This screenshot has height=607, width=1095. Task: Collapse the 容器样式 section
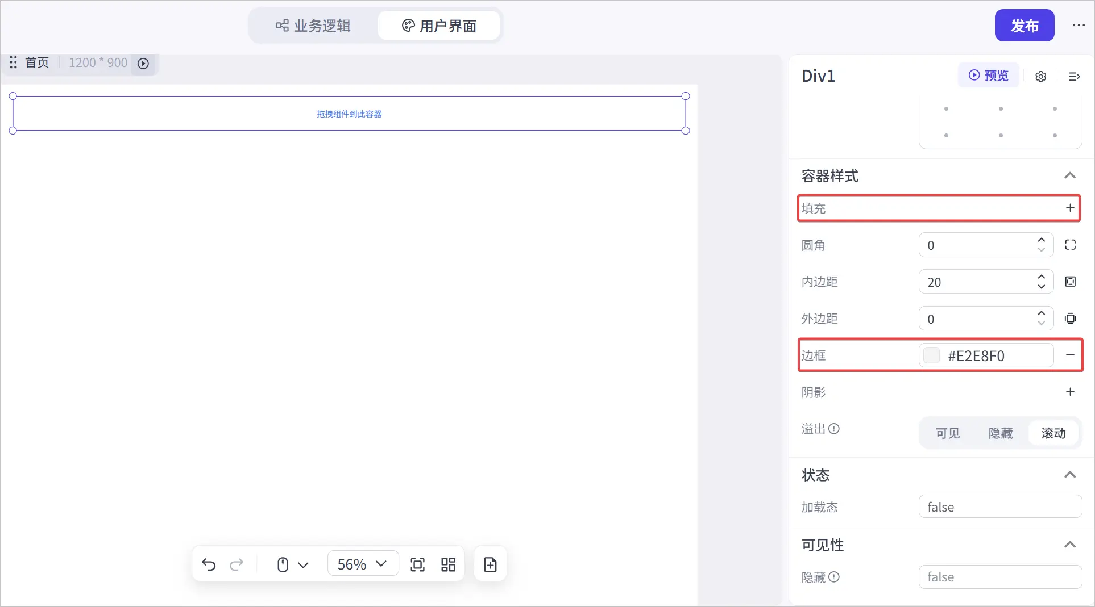point(1069,175)
